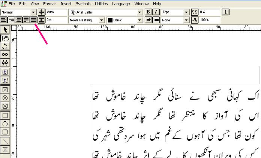Select the chain link text boxes tool
The width and height of the screenshot is (261, 158).
5,54
